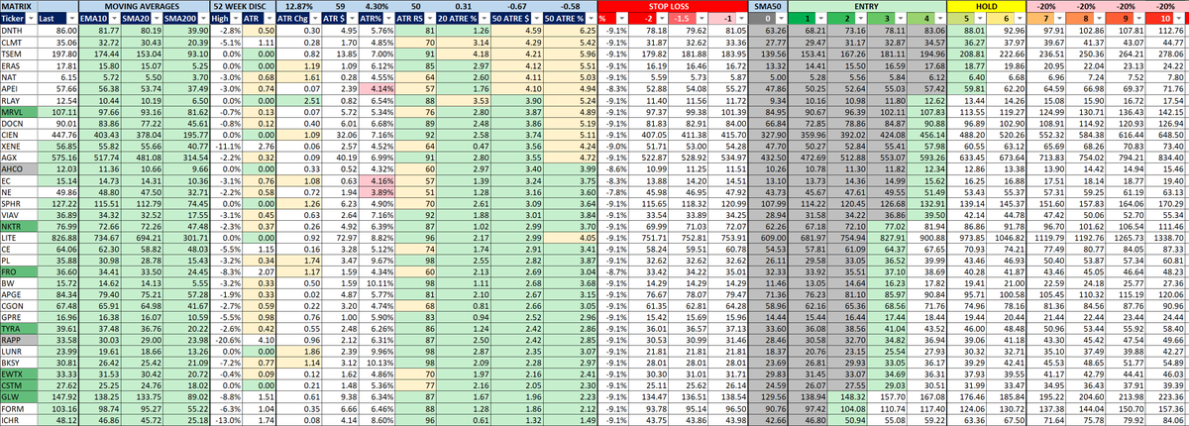Select the 52 WEEK DISC header cell
1189x426 pixels.
click(244, 6)
